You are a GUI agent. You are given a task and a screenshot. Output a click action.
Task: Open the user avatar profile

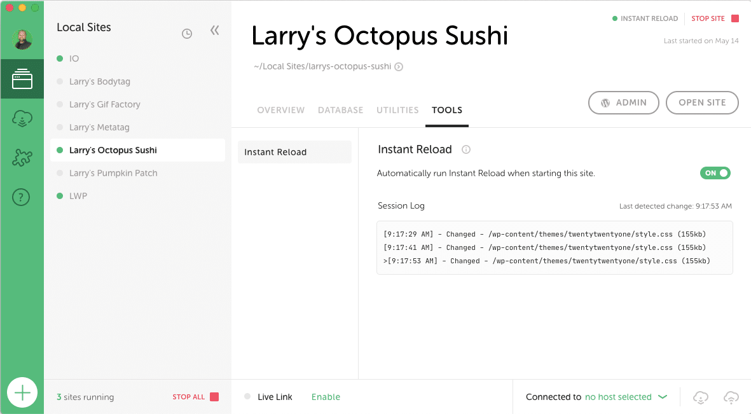click(x=22, y=39)
